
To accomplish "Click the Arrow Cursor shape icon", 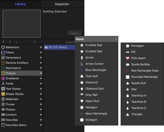I will click(x=82, y=64).
